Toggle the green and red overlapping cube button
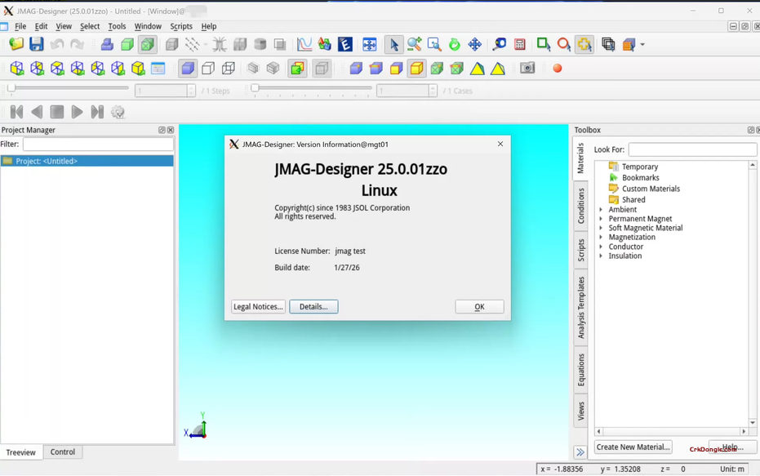The width and height of the screenshot is (760, 476). click(297, 69)
